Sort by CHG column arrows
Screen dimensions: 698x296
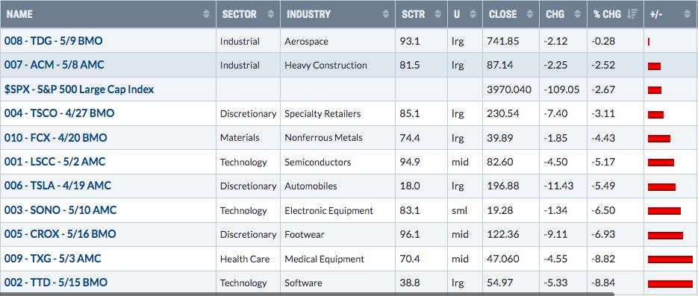click(577, 14)
